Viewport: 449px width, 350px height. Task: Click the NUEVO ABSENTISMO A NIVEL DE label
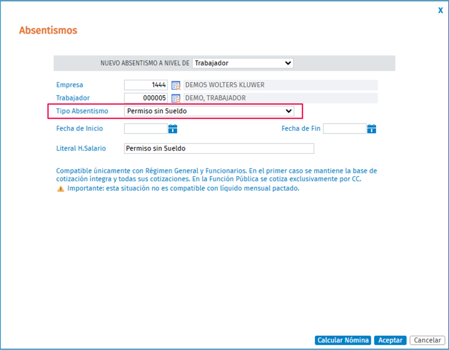coord(145,63)
